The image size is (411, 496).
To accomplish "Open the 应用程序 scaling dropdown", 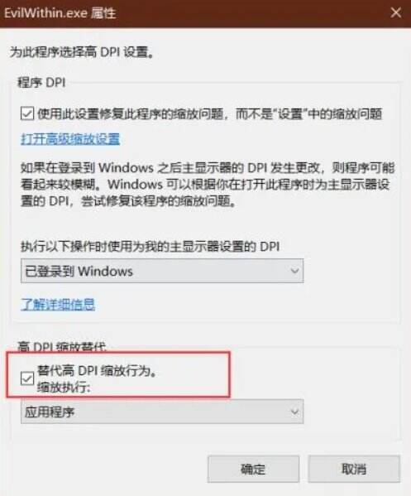I will 162,412.
